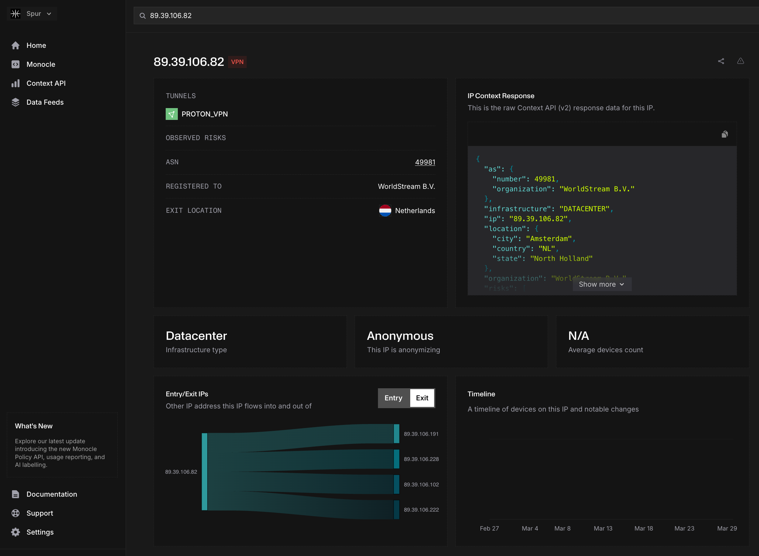759x556 pixels.
Task: Click the search magnifier icon
Action: point(142,16)
